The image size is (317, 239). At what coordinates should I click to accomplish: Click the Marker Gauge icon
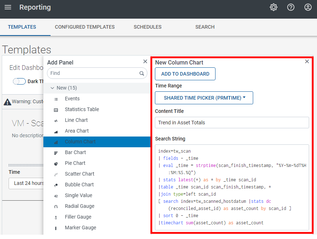click(x=56, y=228)
